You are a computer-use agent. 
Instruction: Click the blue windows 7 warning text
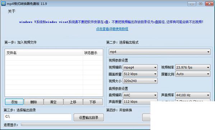[x=111, y=22]
